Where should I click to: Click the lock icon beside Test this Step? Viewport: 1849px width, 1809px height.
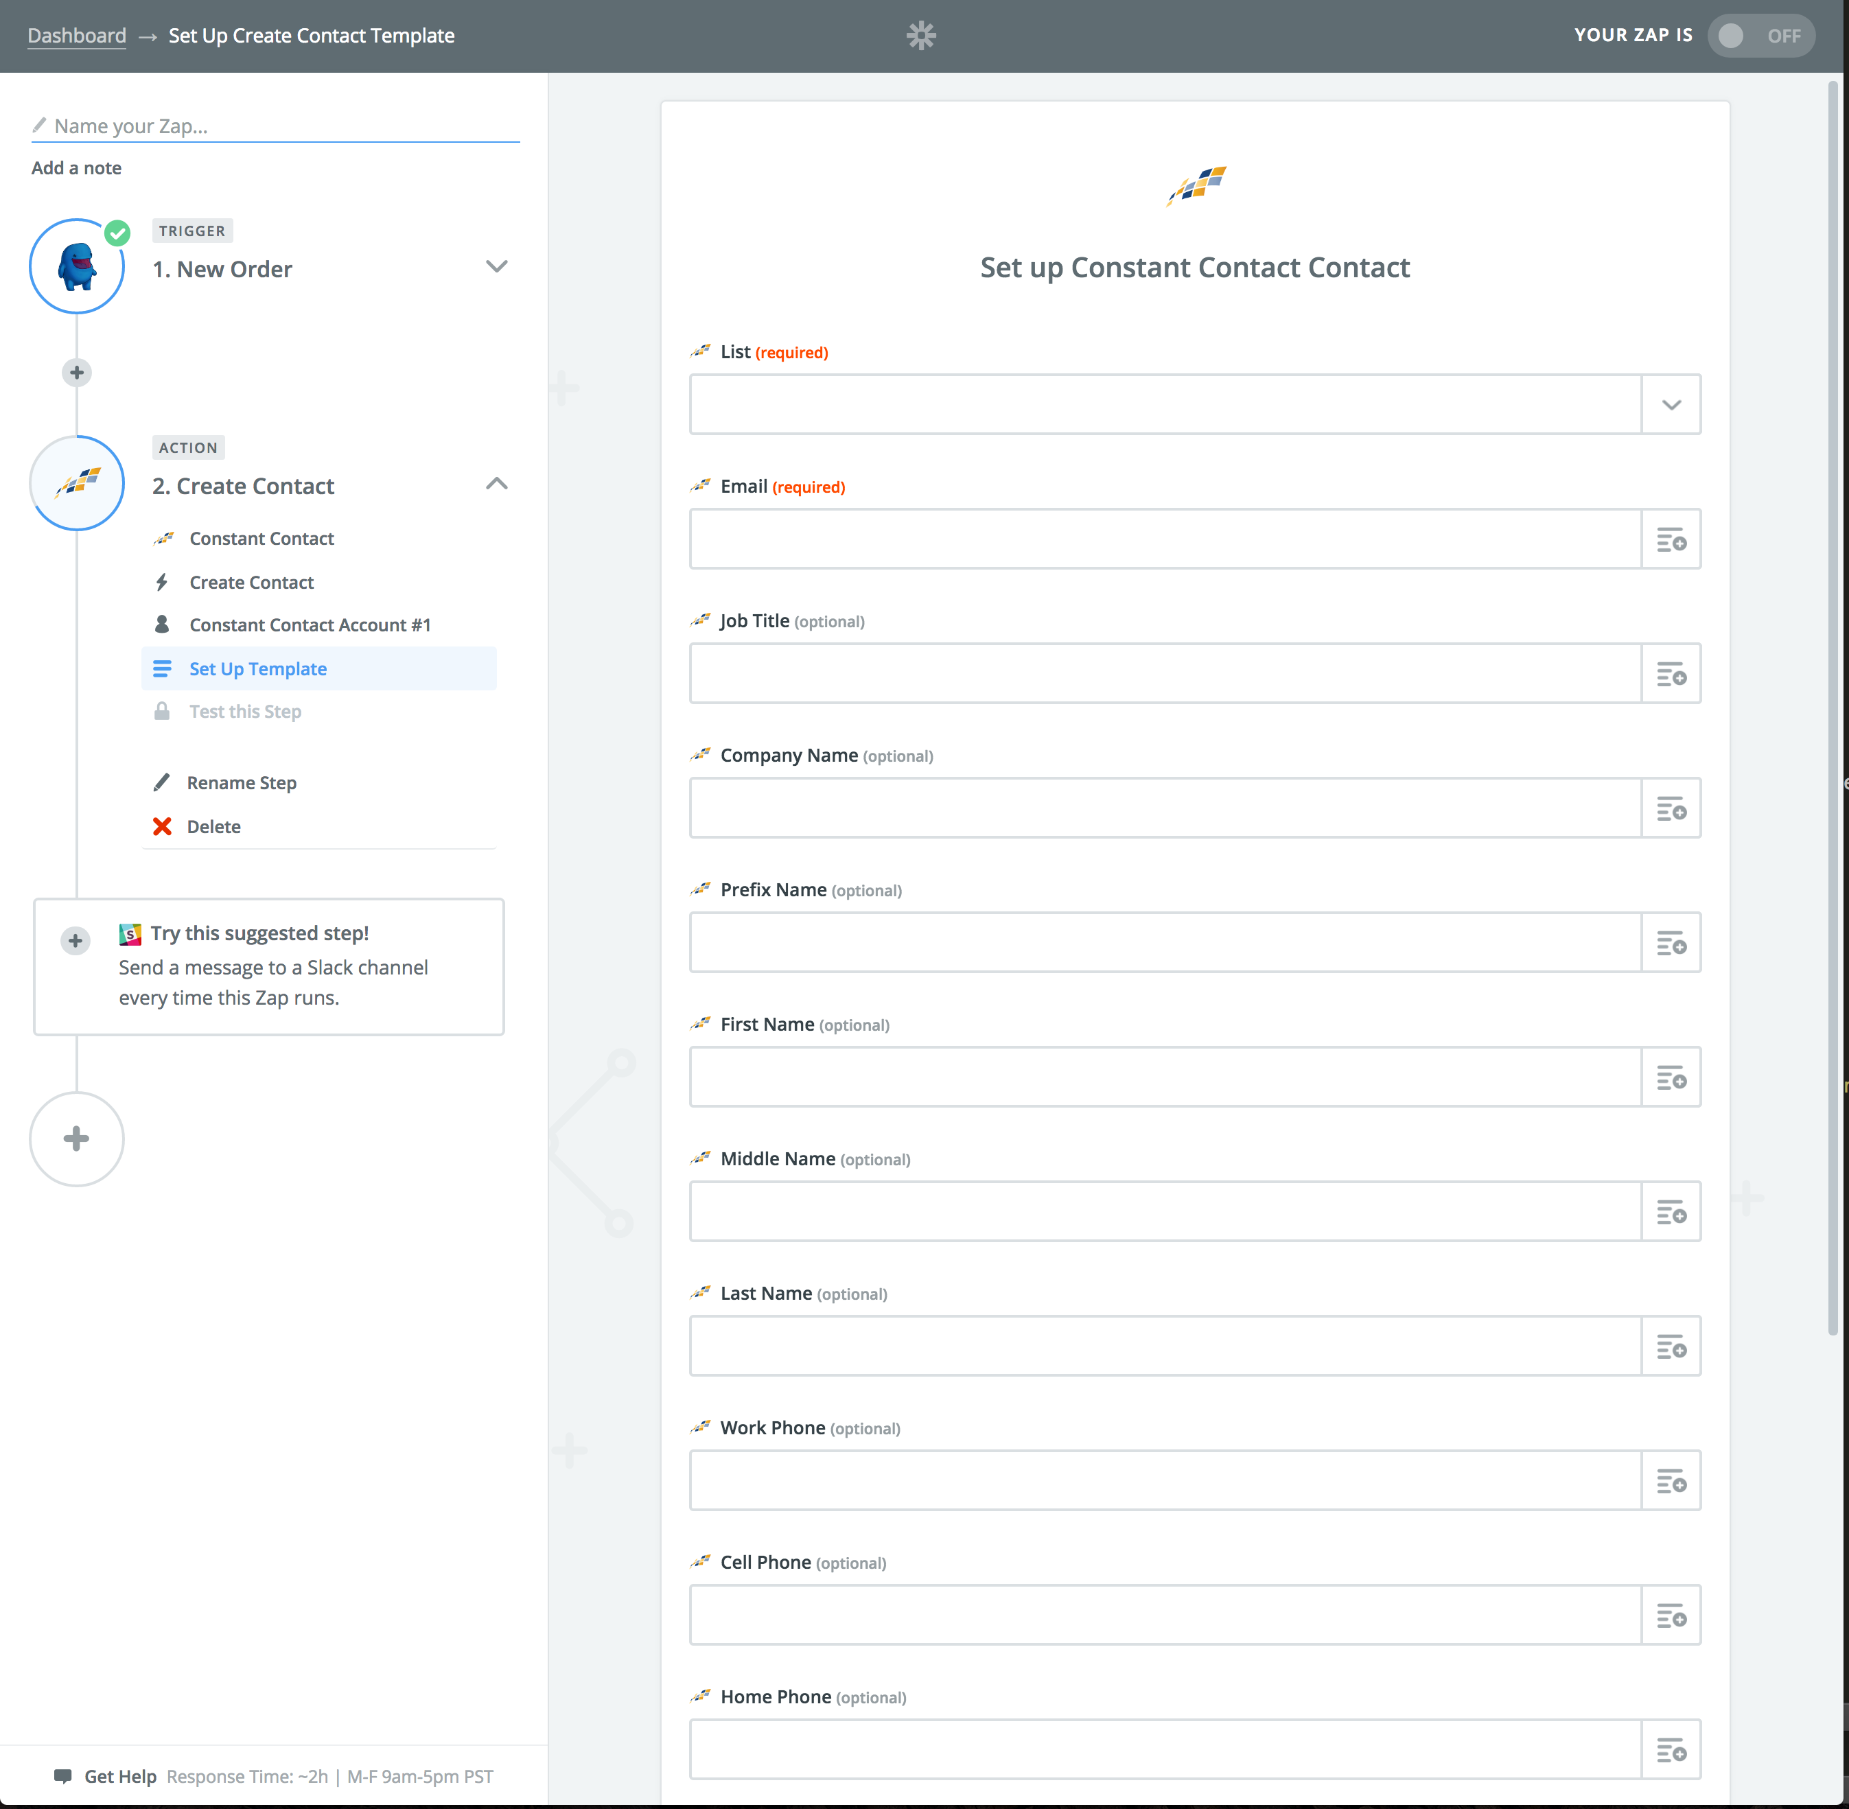[163, 711]
